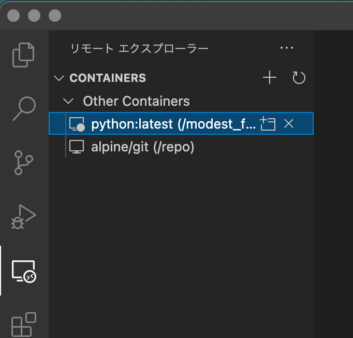The height and width of the screenshot is (338, 353).
Task: Click the alpine/git container monitor icon
Action: 77,147
